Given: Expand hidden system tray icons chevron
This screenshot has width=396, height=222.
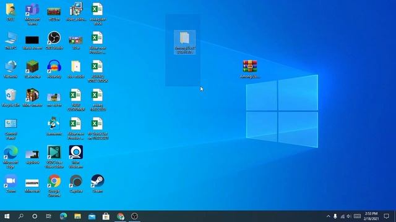Looking at the screenshot, I should click(328, 216).
